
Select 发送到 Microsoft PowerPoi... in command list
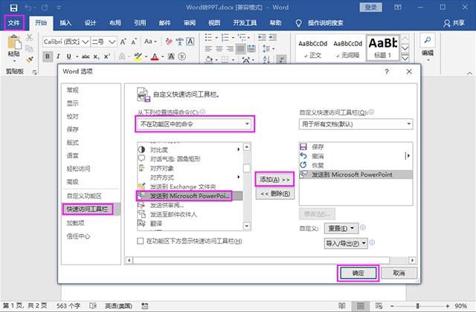190,196
